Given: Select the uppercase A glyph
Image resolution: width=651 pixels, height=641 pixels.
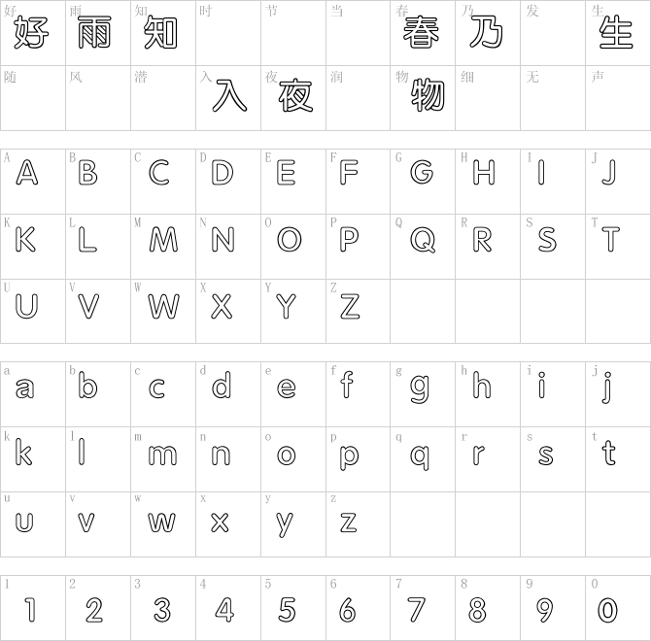Looking at the screenshot, I should click(x=27, y=172).
